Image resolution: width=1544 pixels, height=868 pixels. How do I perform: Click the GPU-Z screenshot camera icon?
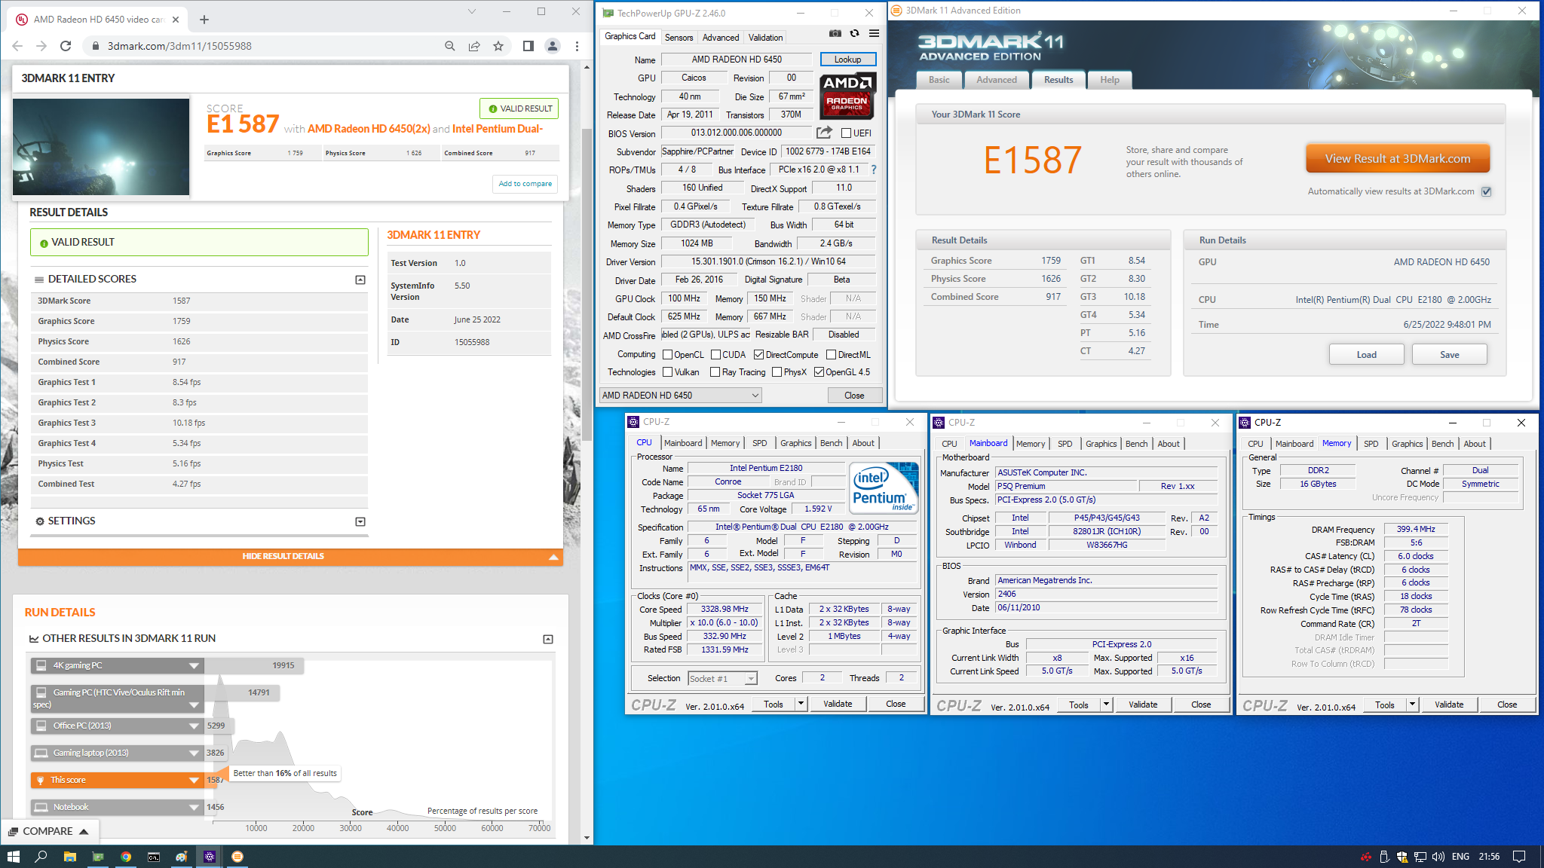pos(835,33)
